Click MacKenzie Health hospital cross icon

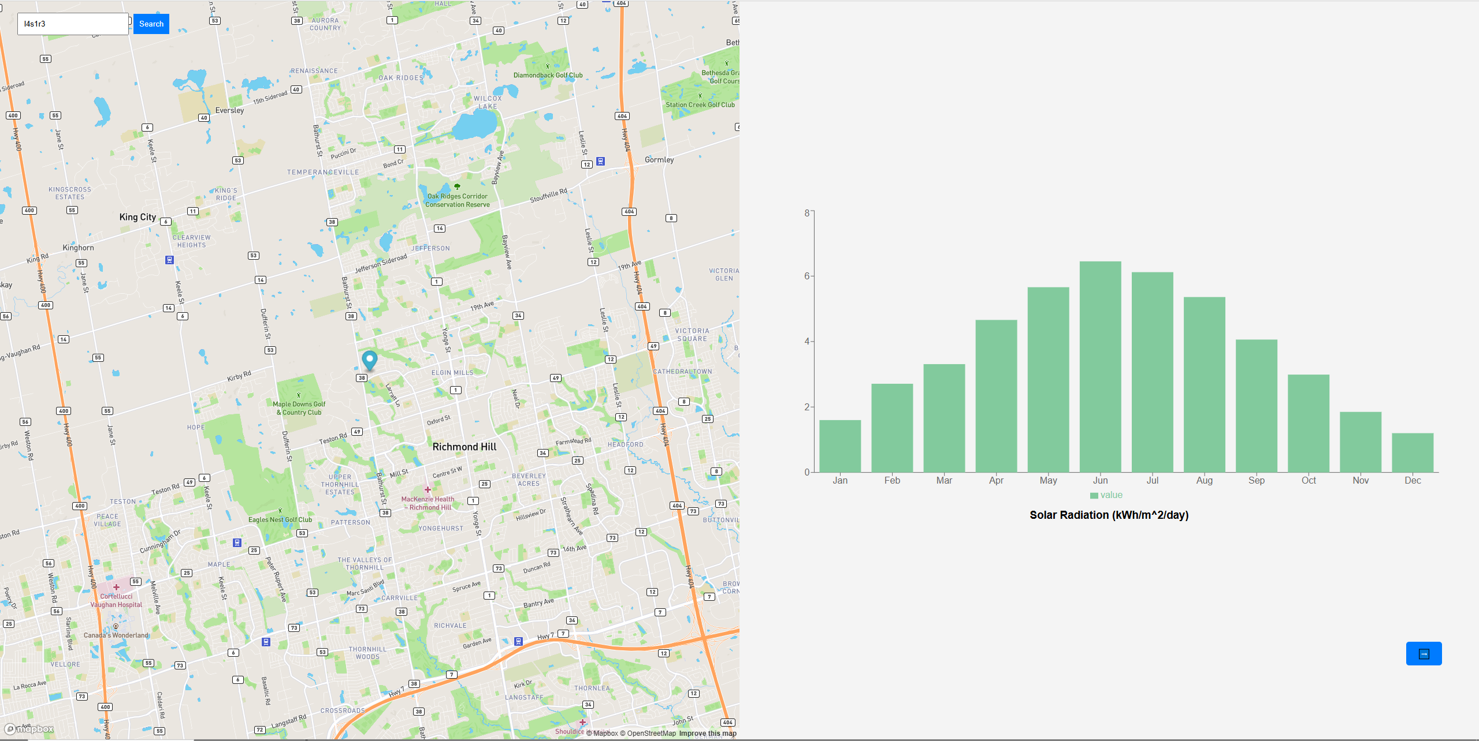coord(428,490)
